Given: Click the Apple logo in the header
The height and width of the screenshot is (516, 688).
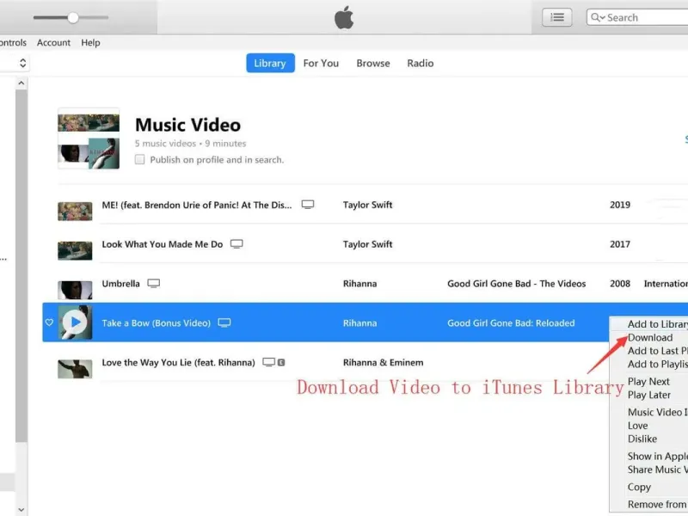Looking at the screenshot, I should point(344,17).
